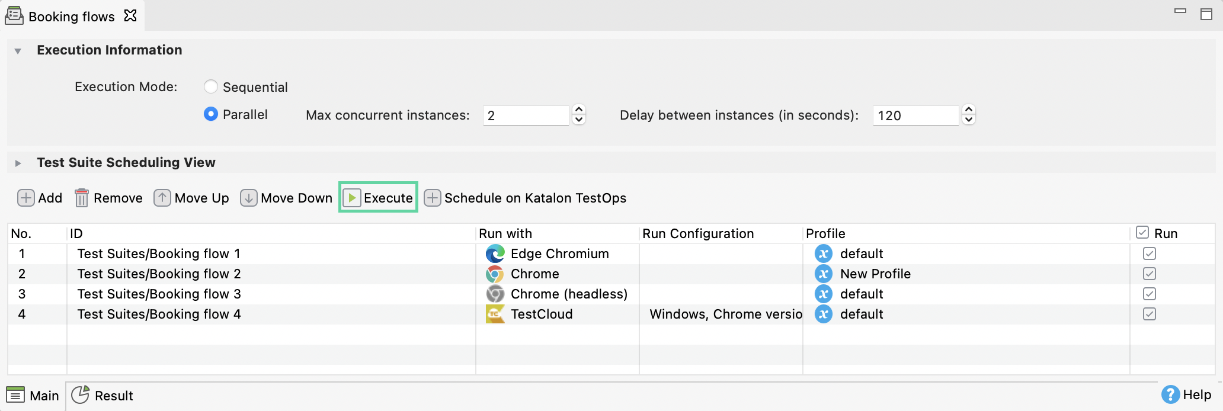
Task: Select Sequential execution mode
Action: coord(211,87)
